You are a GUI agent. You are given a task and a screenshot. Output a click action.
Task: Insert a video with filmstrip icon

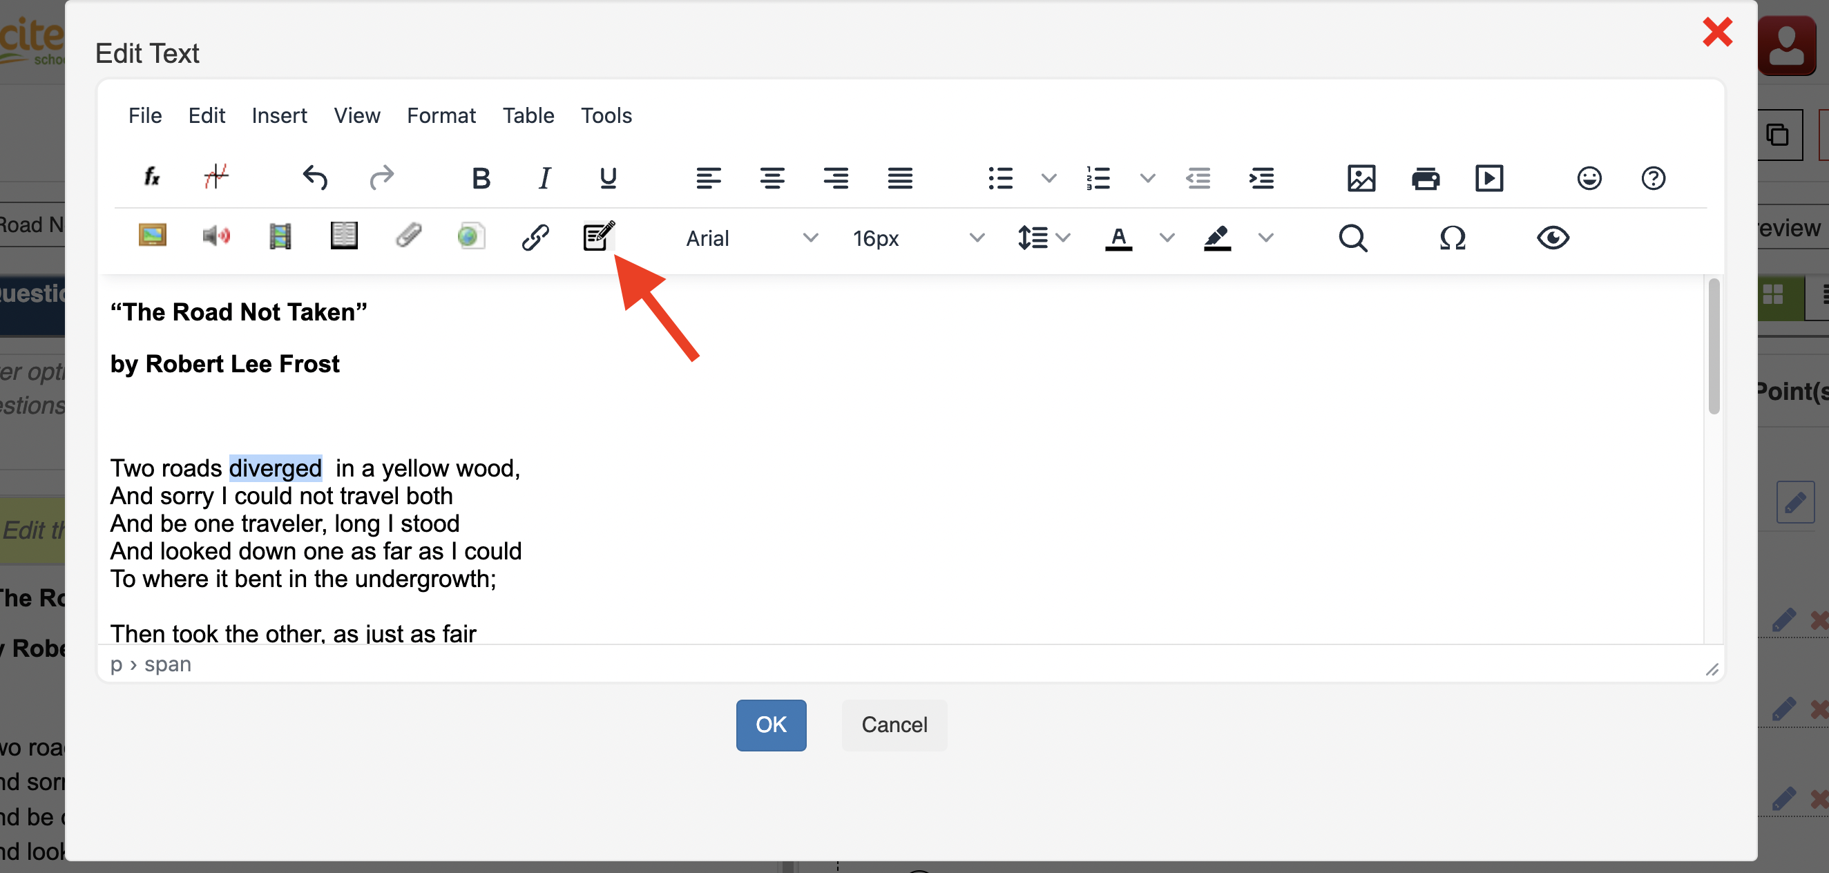[x=280, y=236]
